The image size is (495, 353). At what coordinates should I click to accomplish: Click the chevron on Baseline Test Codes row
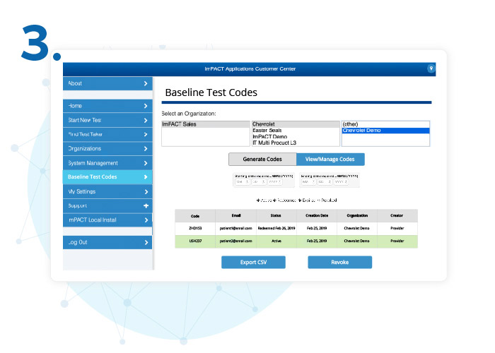click(146, 177)
